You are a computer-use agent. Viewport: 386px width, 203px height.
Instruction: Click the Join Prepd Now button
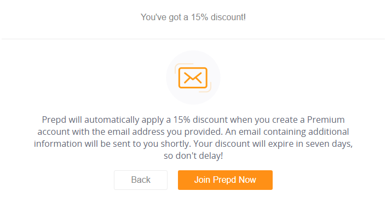225,180
